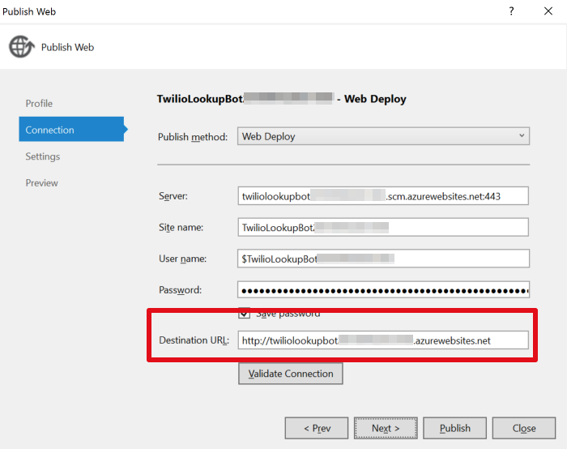Click the Password label
The width and height of the screenshot is (567, 449).
point(180,290)
